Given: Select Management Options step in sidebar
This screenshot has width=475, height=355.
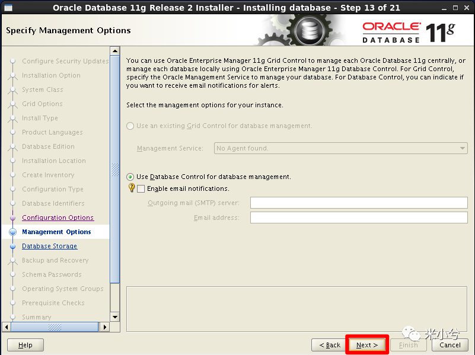Looking at the screenshot, I should [x=56, y=232].
